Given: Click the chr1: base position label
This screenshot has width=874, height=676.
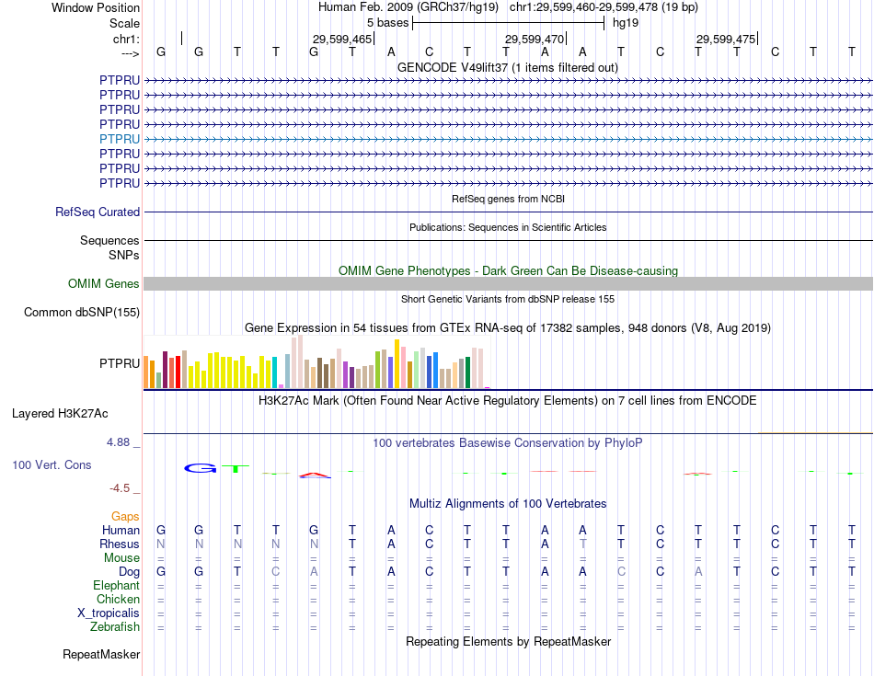Looking at the screenshot, I should pyautogui.click(x=126, y=39).
